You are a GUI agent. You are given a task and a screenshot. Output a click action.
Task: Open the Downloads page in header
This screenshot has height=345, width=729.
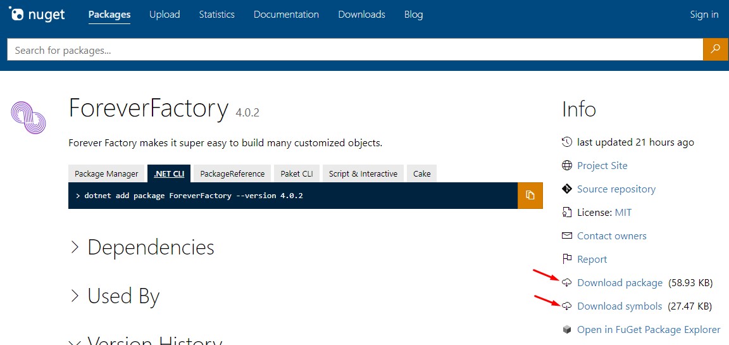point(362,15)
